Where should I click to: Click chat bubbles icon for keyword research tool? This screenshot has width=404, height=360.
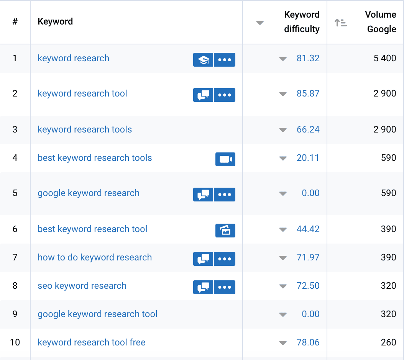[x=203, y=95]
